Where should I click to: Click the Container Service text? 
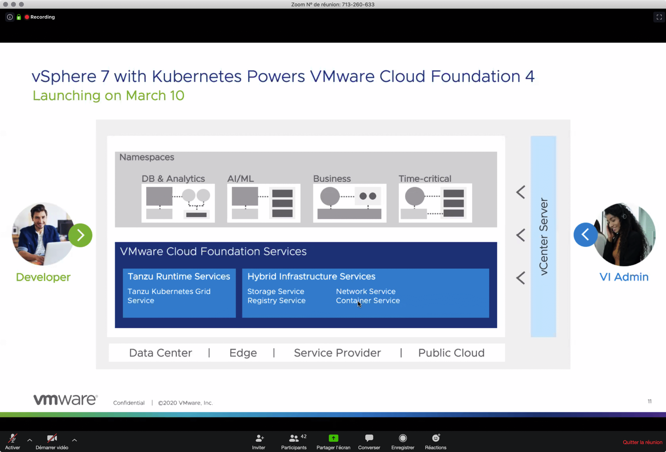pyautogui.click(x=368, y=300)
